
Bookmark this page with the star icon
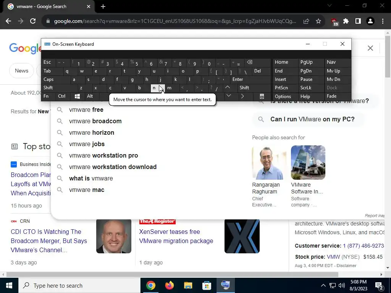318,21
